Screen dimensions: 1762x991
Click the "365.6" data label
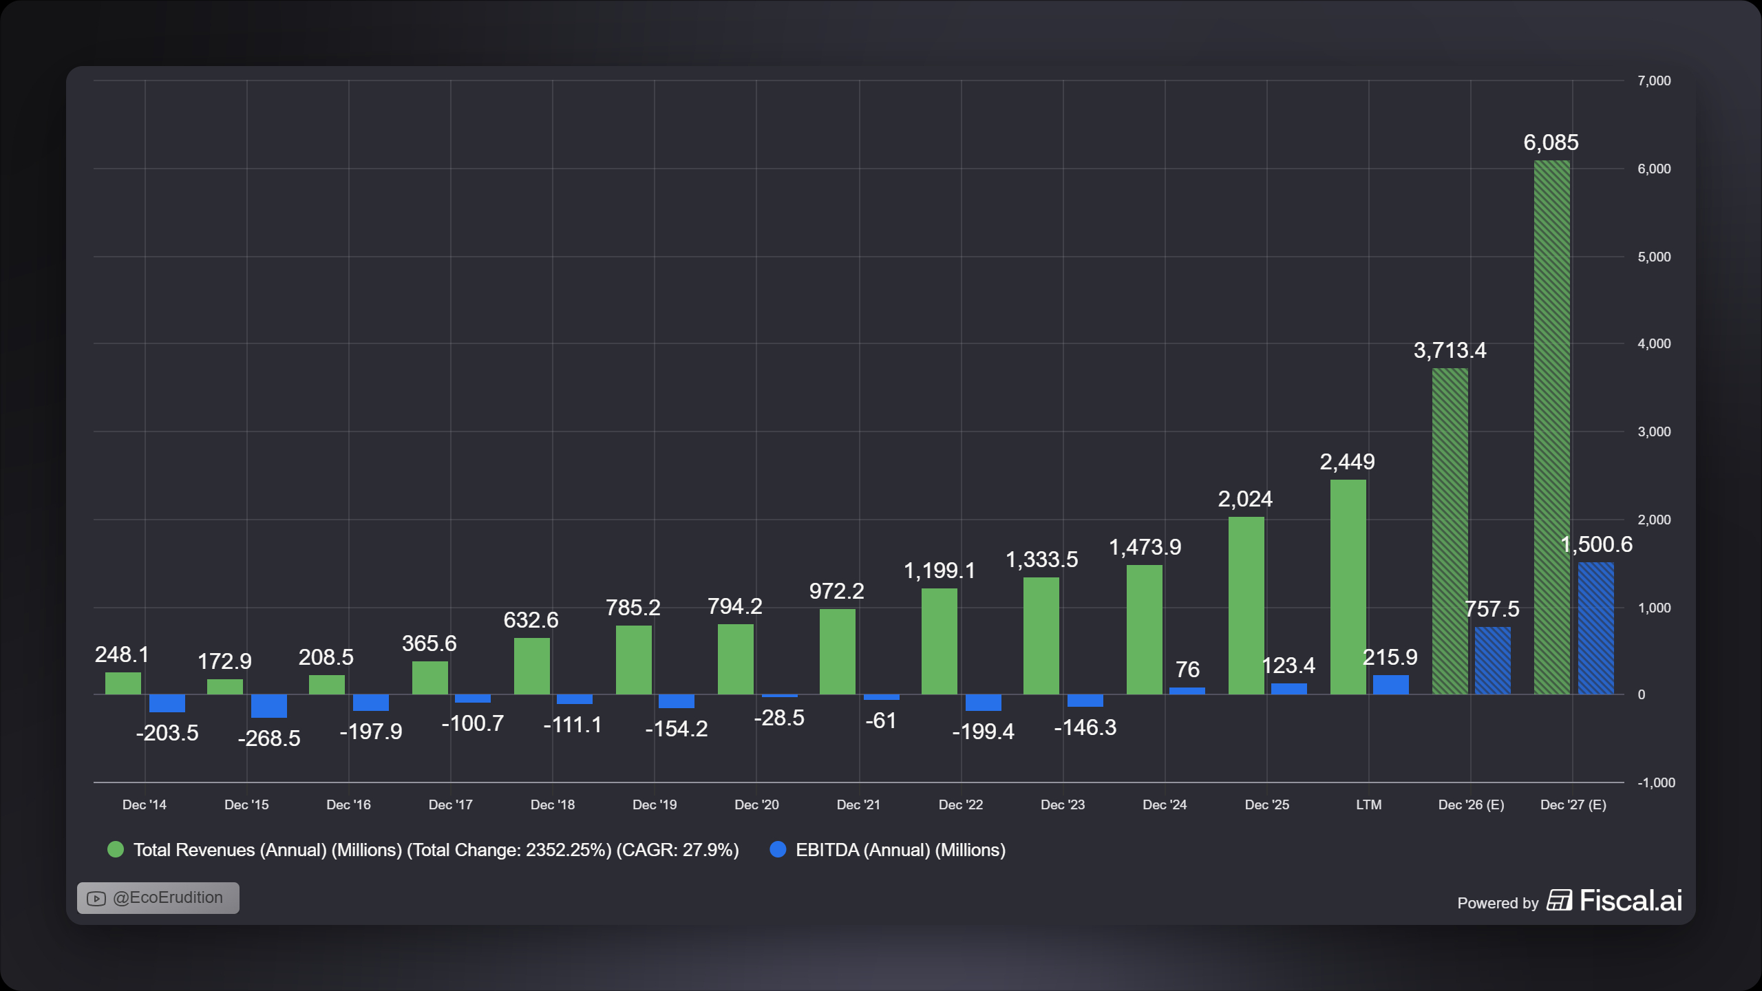(429, 643)
